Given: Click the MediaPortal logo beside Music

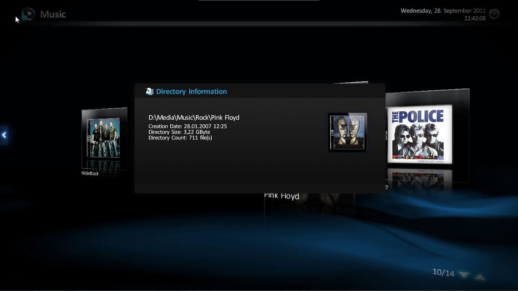Looking at the screenshot, I should [28, 14].
